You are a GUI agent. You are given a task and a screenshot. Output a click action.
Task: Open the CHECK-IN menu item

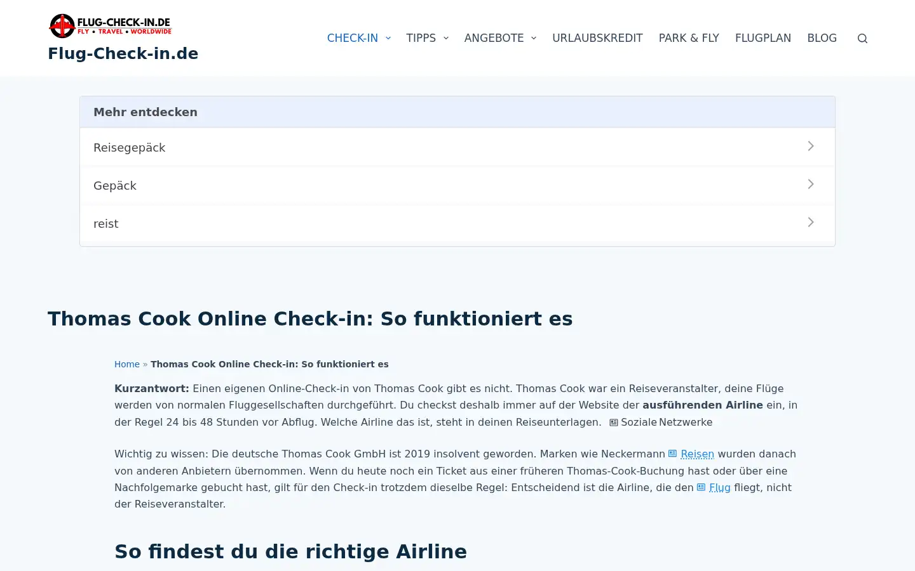(353, 38)
